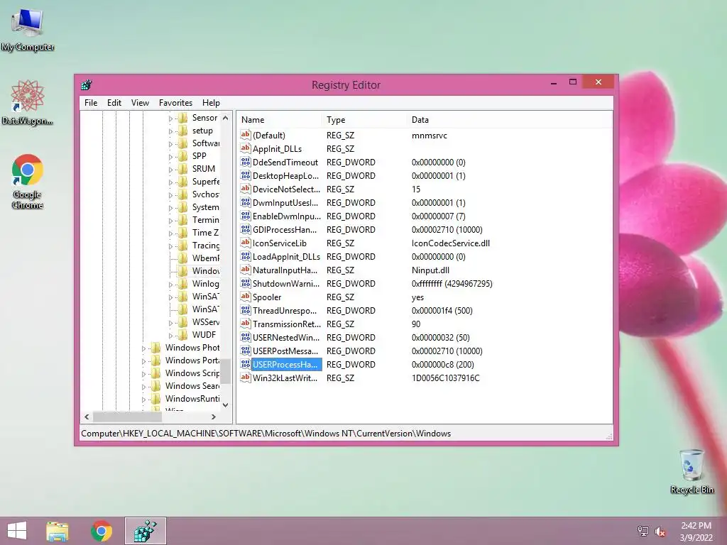Expand the Tracing tree node

(170, 246)
